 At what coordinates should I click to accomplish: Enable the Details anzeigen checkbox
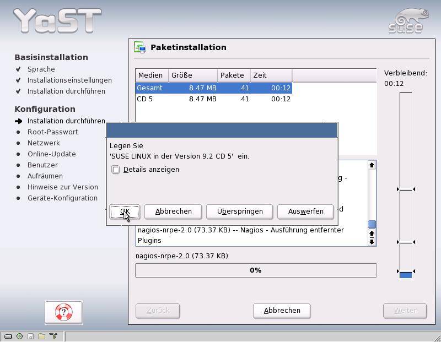click(x=116, y=170)
